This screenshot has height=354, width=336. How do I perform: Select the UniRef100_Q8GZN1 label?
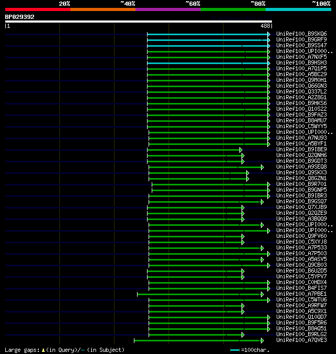[301, 179]
